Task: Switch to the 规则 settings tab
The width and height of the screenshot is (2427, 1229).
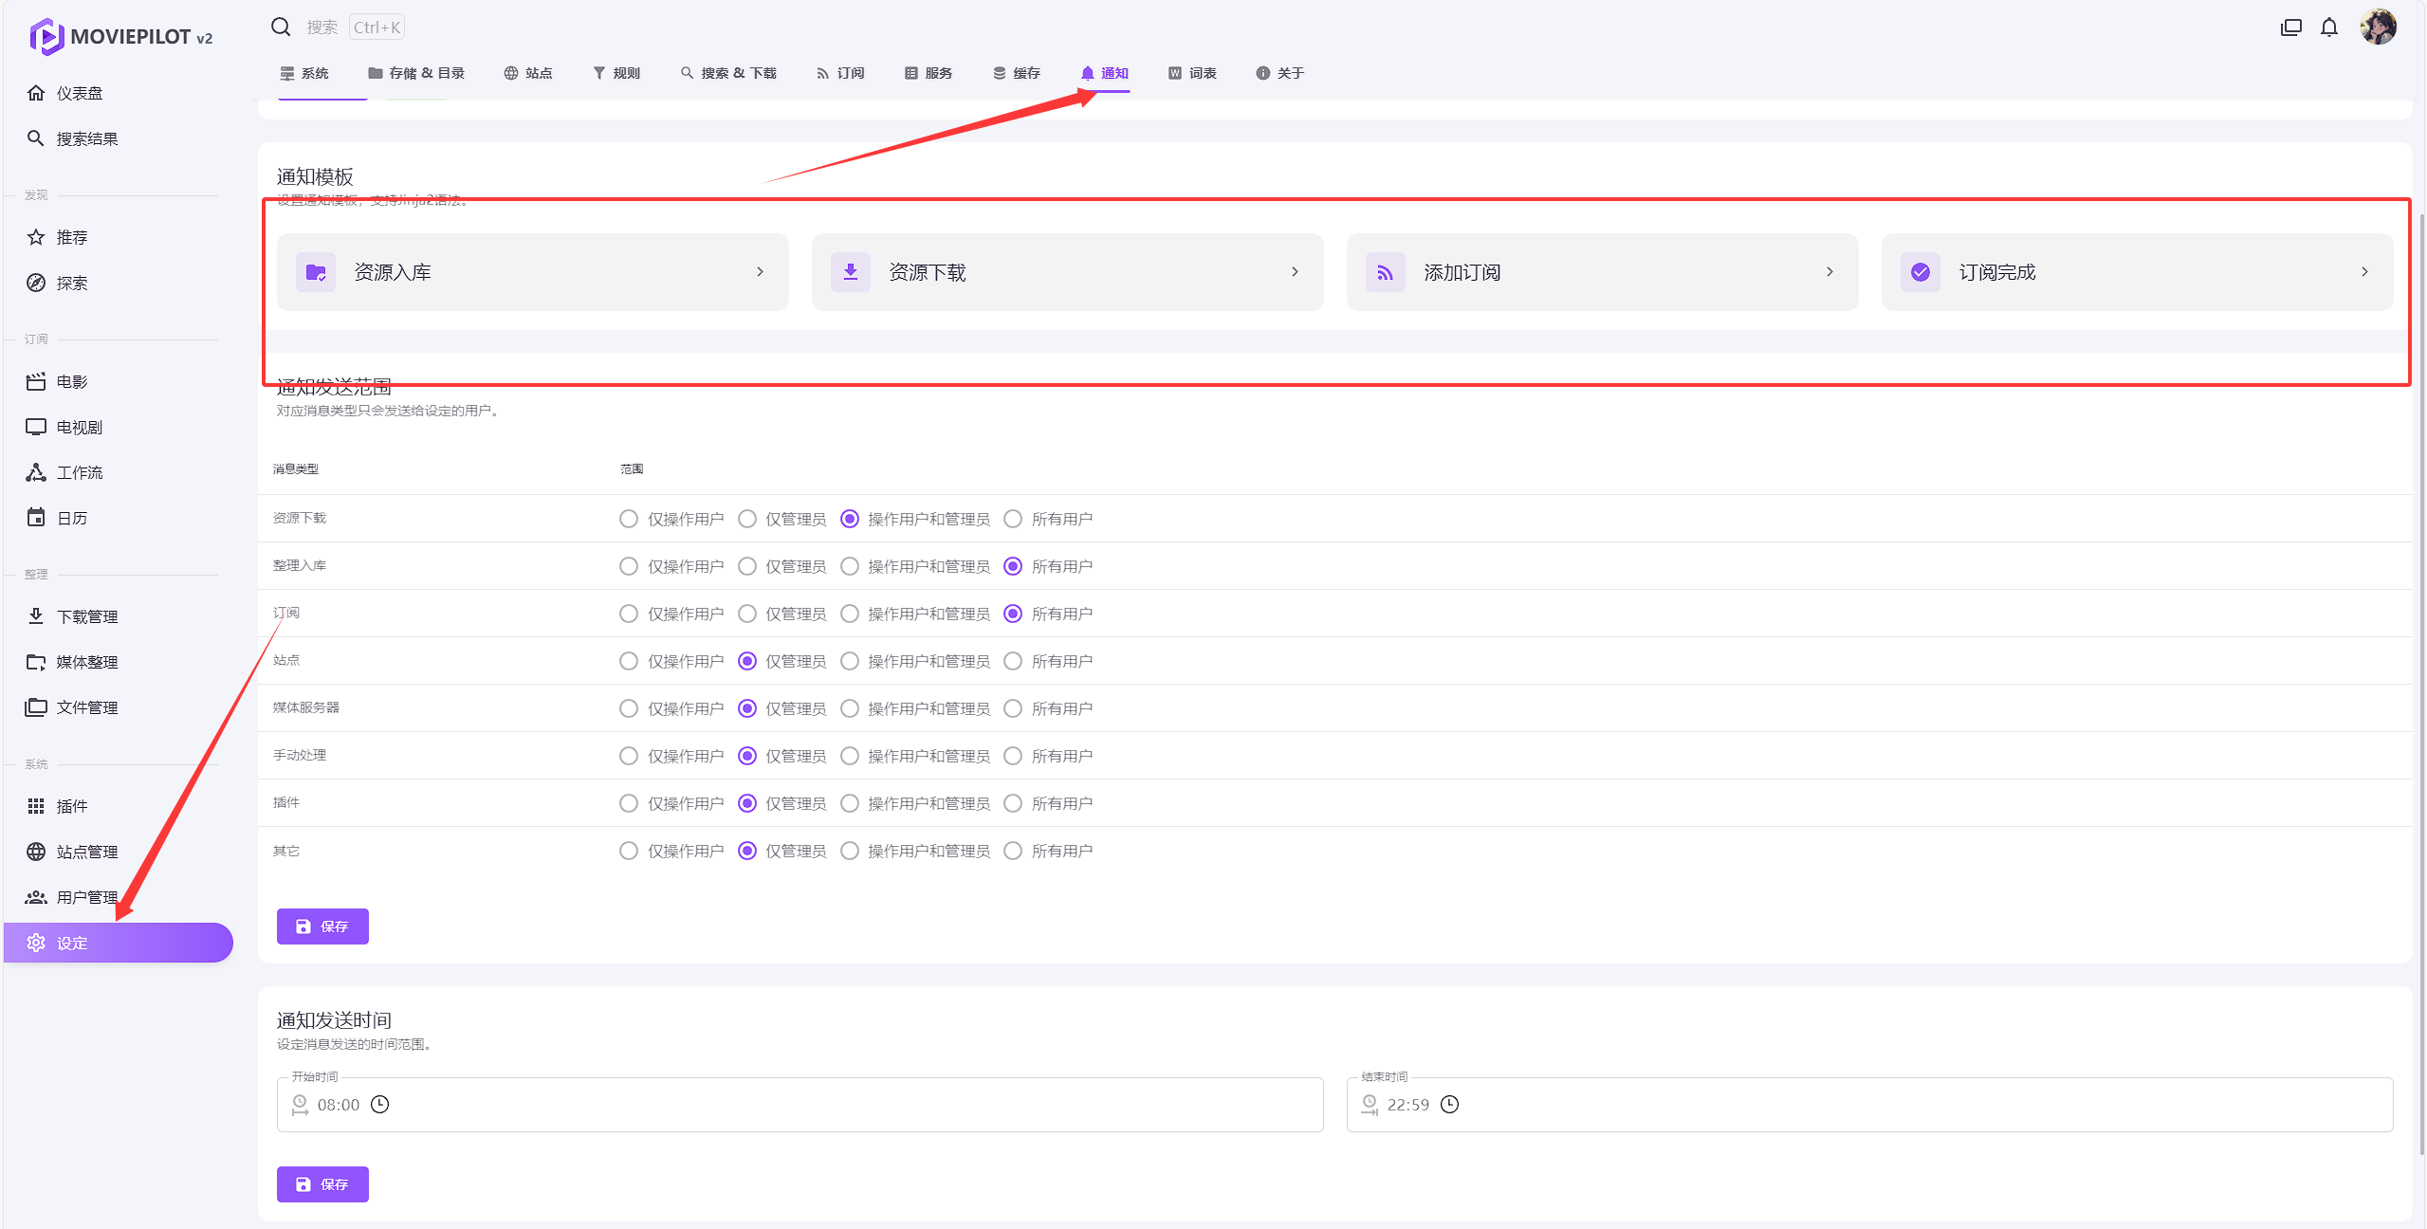Action: pyautogui.click(x=616, y=73)
